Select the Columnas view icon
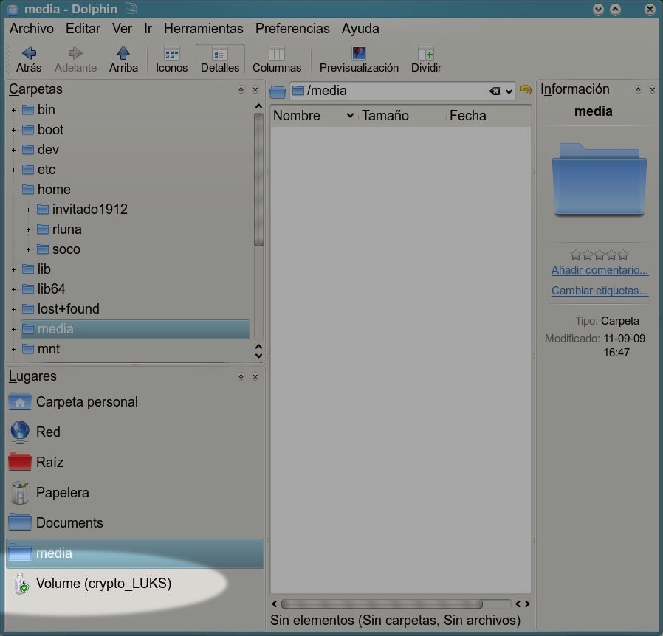Screen dimensions: 663x636 [x=277, y=53]
